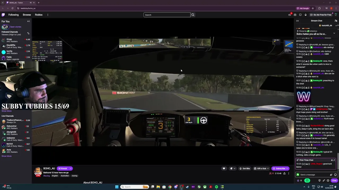The image size is (339, 190).
Task: Click Go Ad-Free for Free button
Action: click(x=320, y=15)
